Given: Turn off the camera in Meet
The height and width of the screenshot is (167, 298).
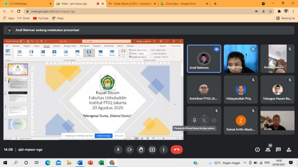Looking at the screenshot, I should tap(130, 150).
